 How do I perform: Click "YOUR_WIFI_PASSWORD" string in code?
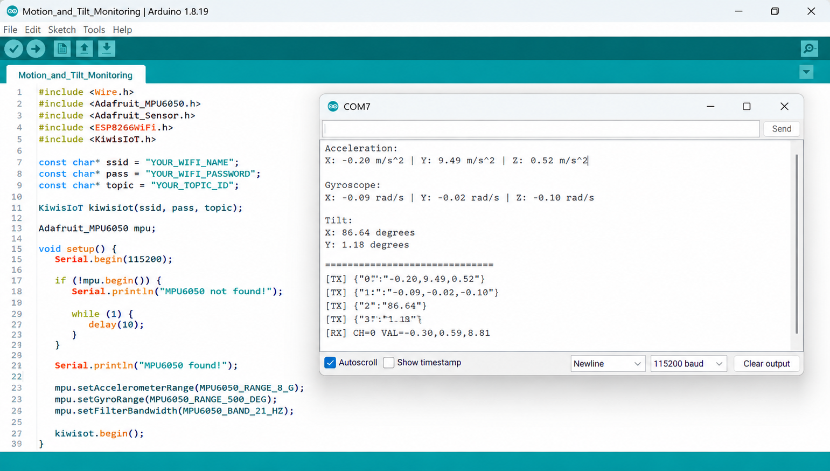200,174
